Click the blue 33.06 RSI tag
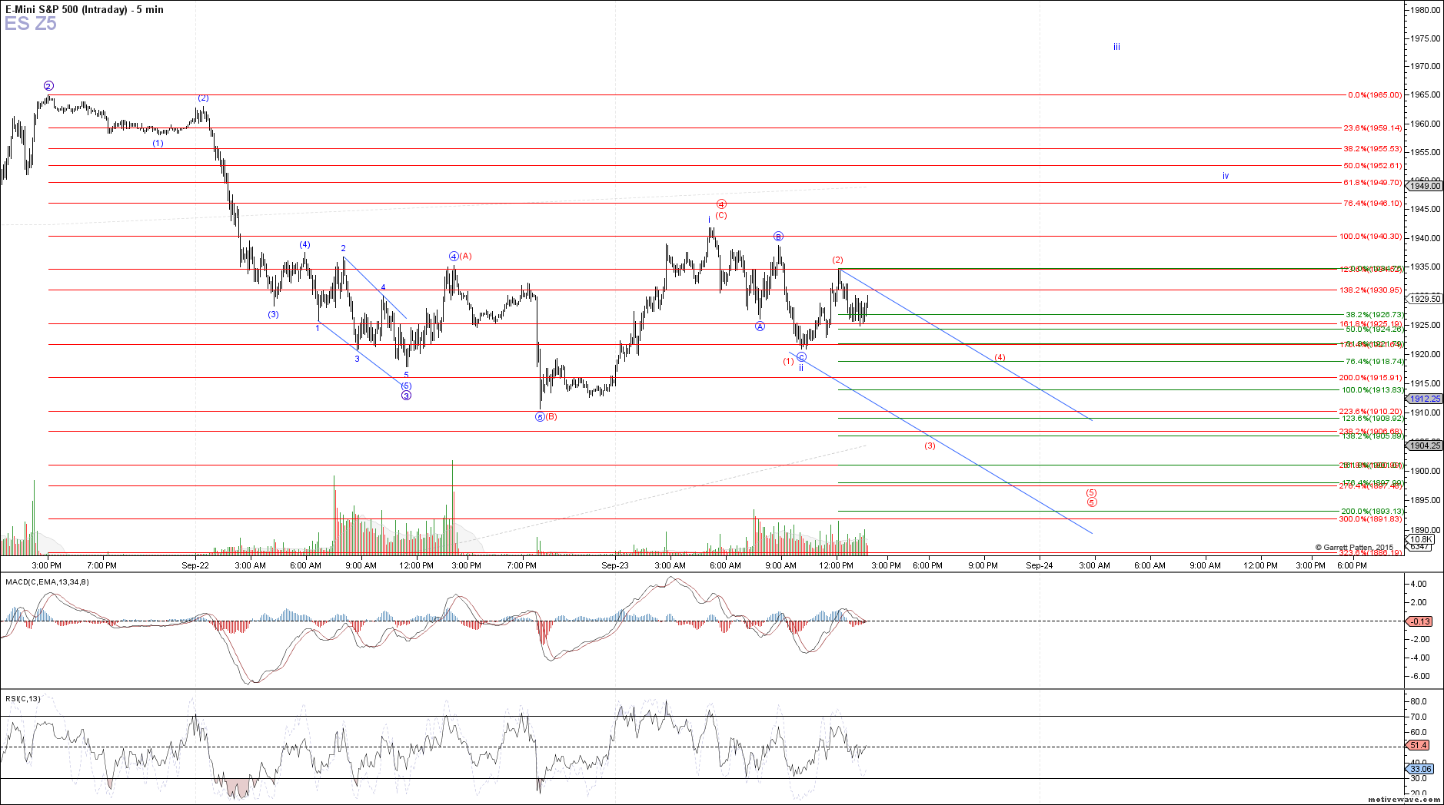1444x805 pixels. [1420, 769]
